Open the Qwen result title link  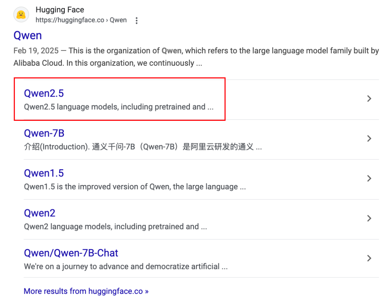click(28, 35)
